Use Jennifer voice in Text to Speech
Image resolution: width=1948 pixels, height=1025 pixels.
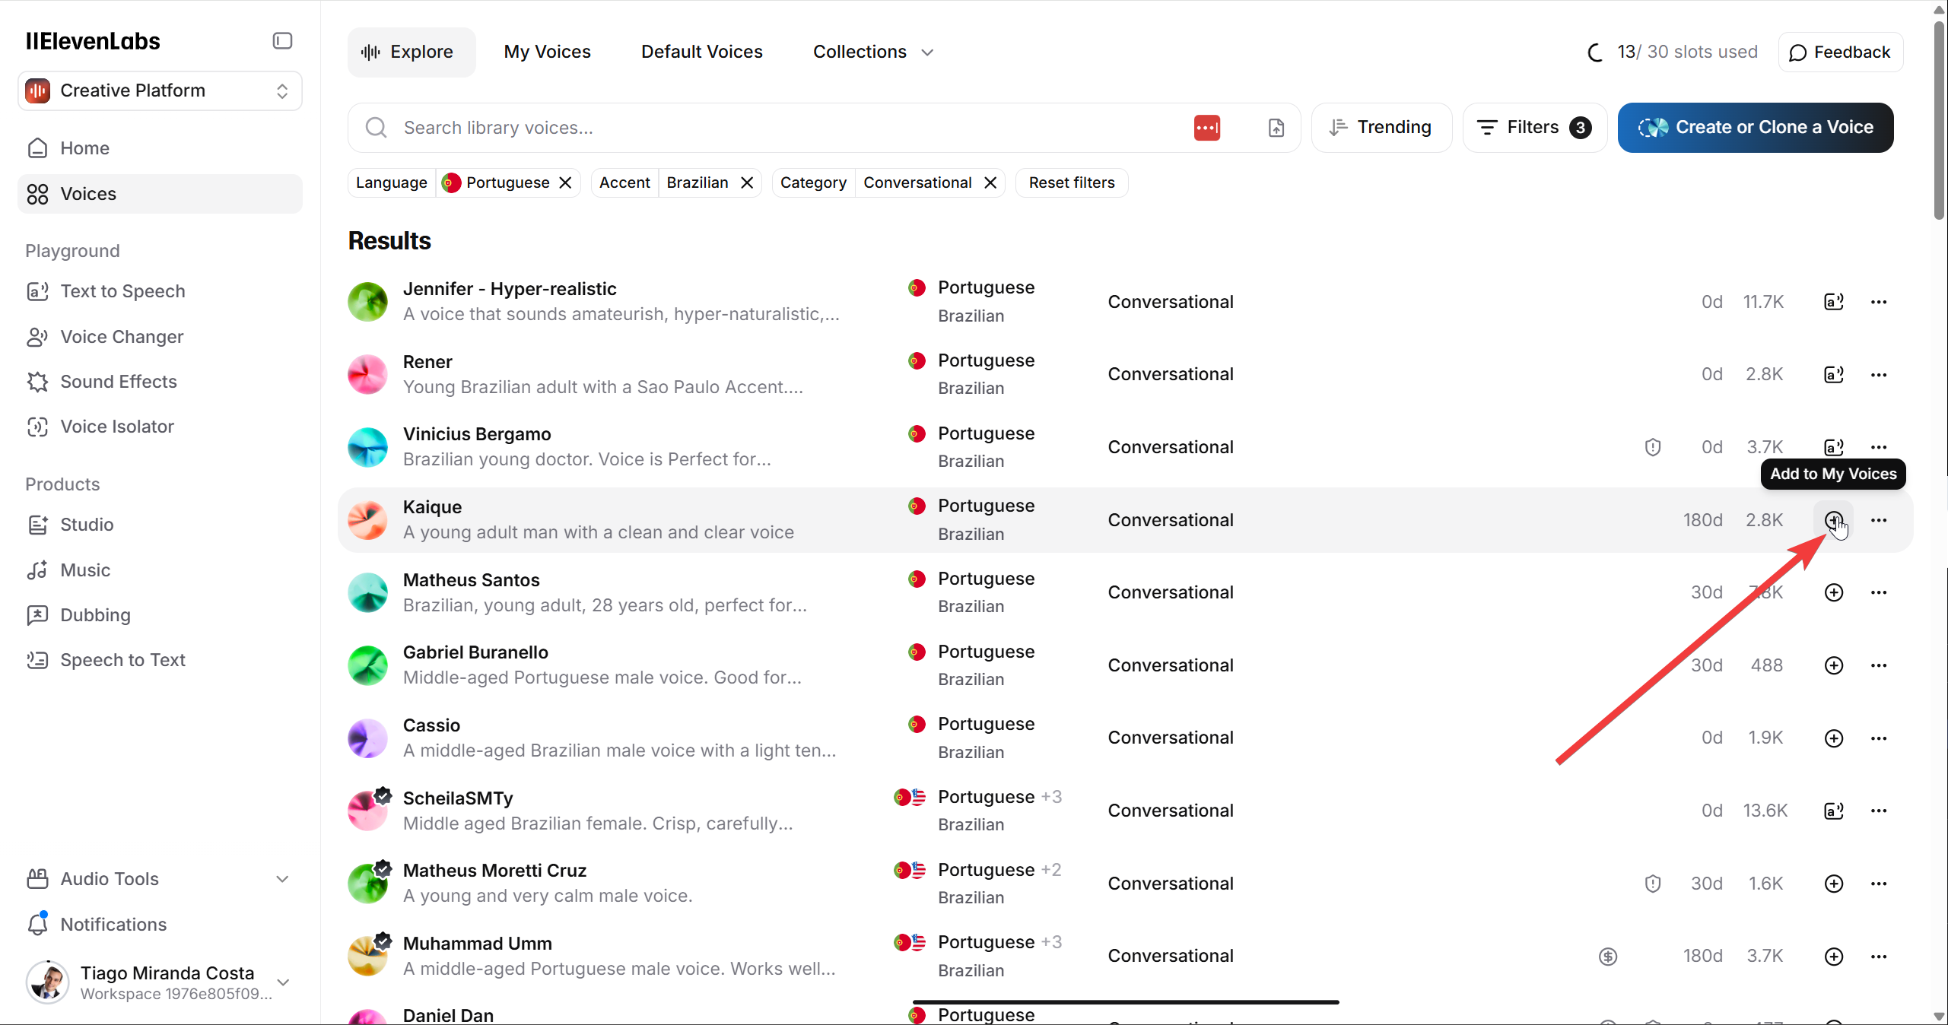pos(1833,302)
